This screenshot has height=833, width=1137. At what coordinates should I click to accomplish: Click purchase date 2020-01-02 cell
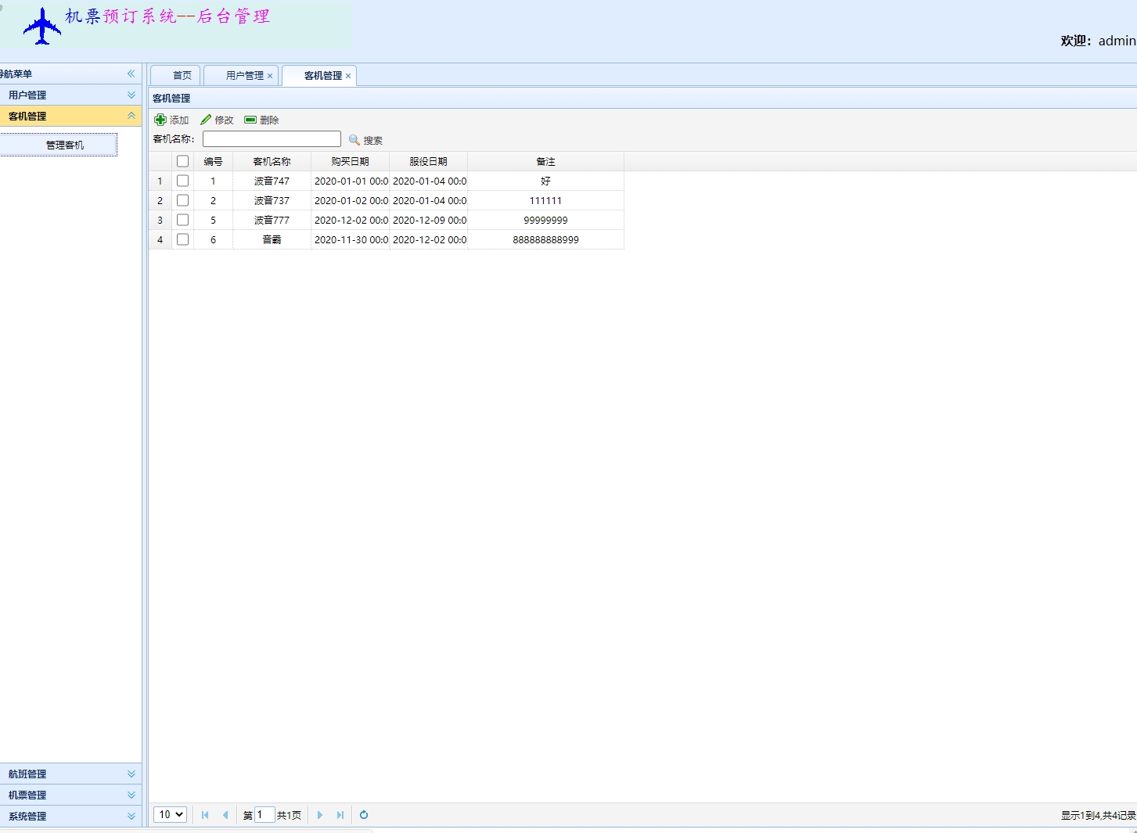350,200
